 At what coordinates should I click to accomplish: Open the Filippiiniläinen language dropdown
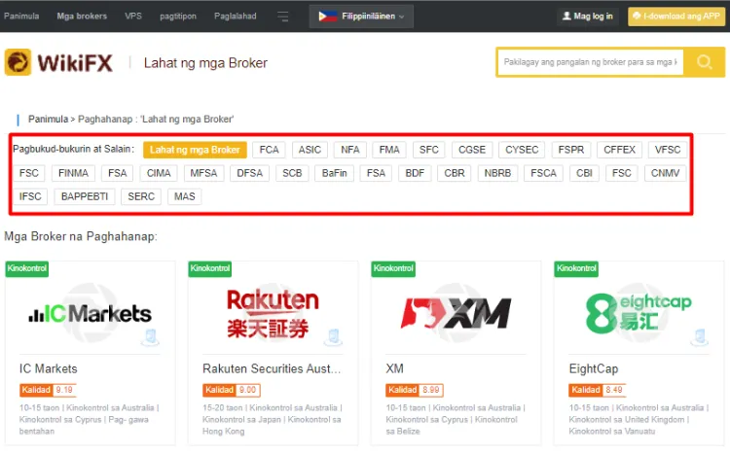(361, 17)
